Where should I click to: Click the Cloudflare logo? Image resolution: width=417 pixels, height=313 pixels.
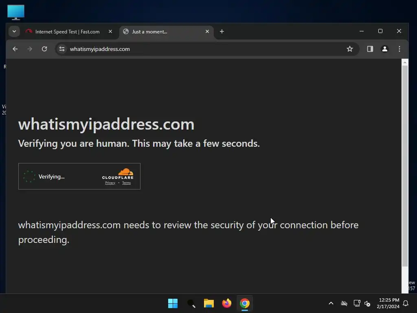point(118,174)
